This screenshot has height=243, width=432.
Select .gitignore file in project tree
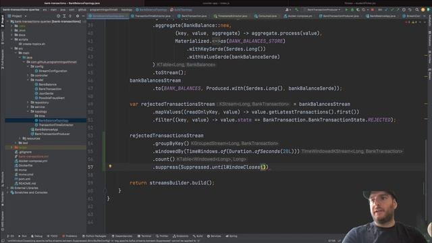25,152
